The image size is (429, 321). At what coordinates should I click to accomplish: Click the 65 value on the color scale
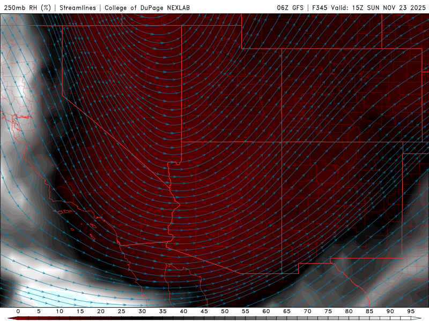287,311
